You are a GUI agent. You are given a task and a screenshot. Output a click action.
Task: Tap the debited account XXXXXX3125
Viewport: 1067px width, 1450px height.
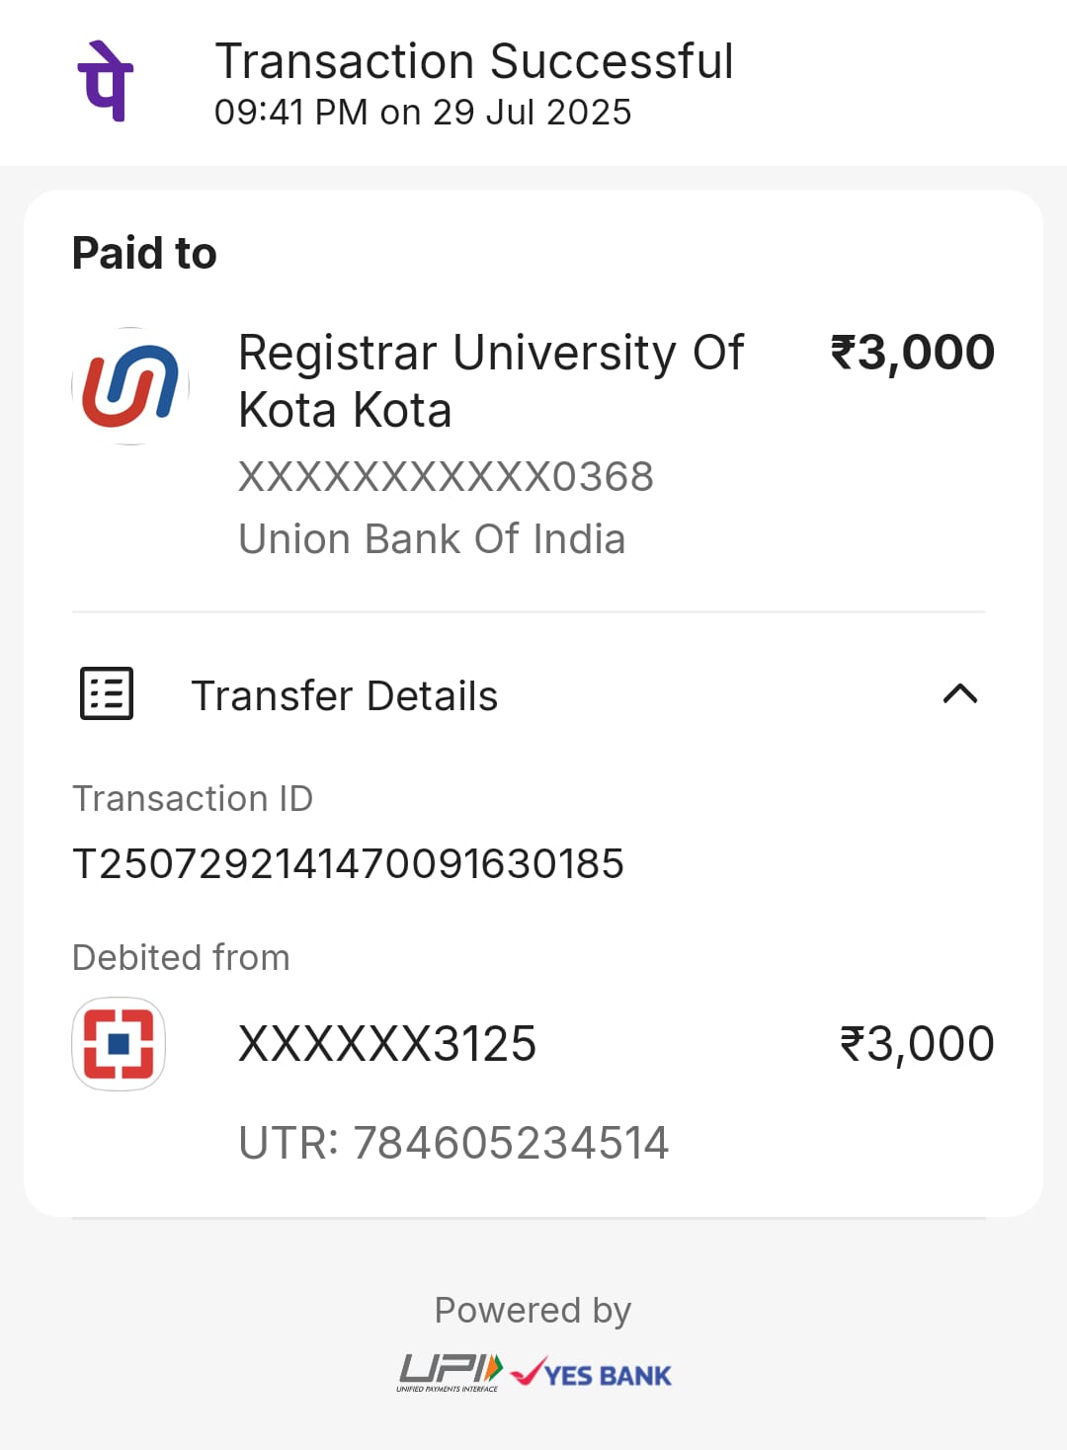tap(387, 1044)
